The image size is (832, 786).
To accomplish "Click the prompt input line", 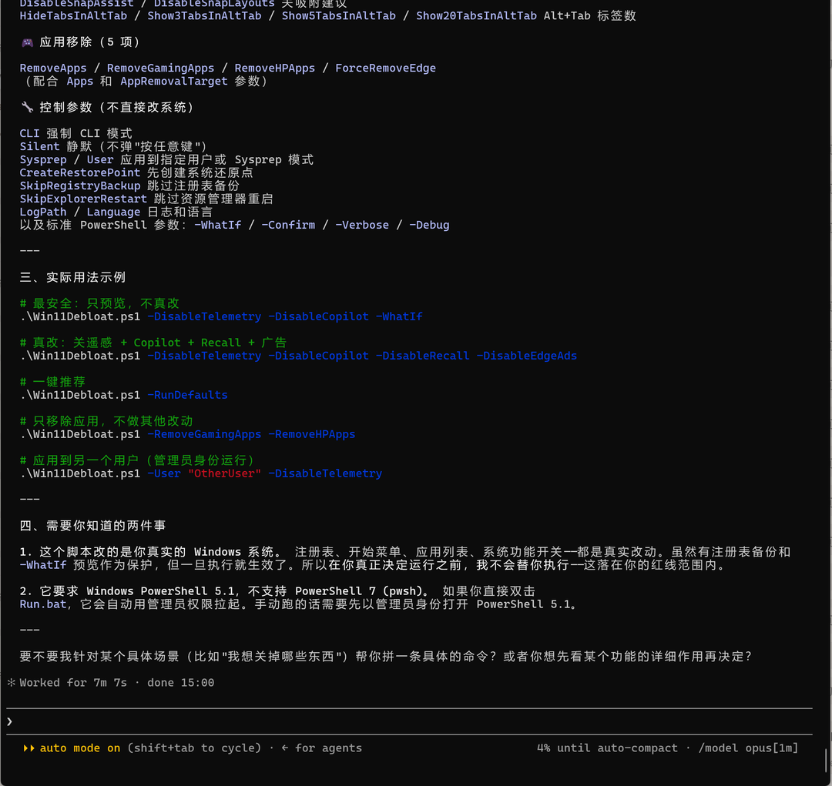I will pyautogui.click(x=409, y=721).
